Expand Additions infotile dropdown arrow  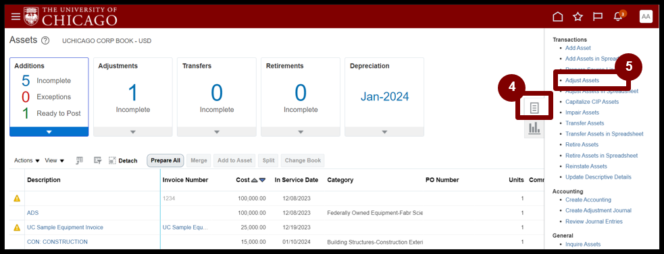pos(49,132)
